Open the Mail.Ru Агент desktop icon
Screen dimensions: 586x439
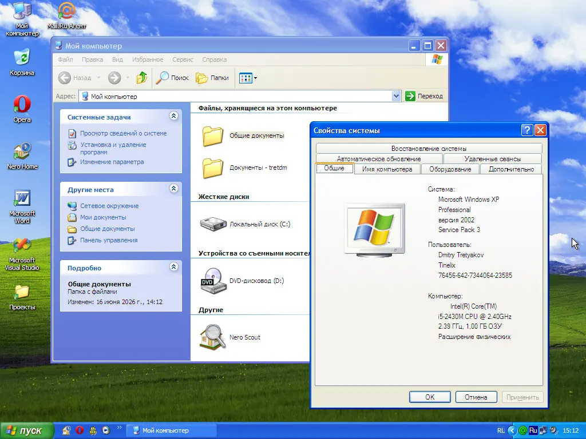[x=66, y=15]
